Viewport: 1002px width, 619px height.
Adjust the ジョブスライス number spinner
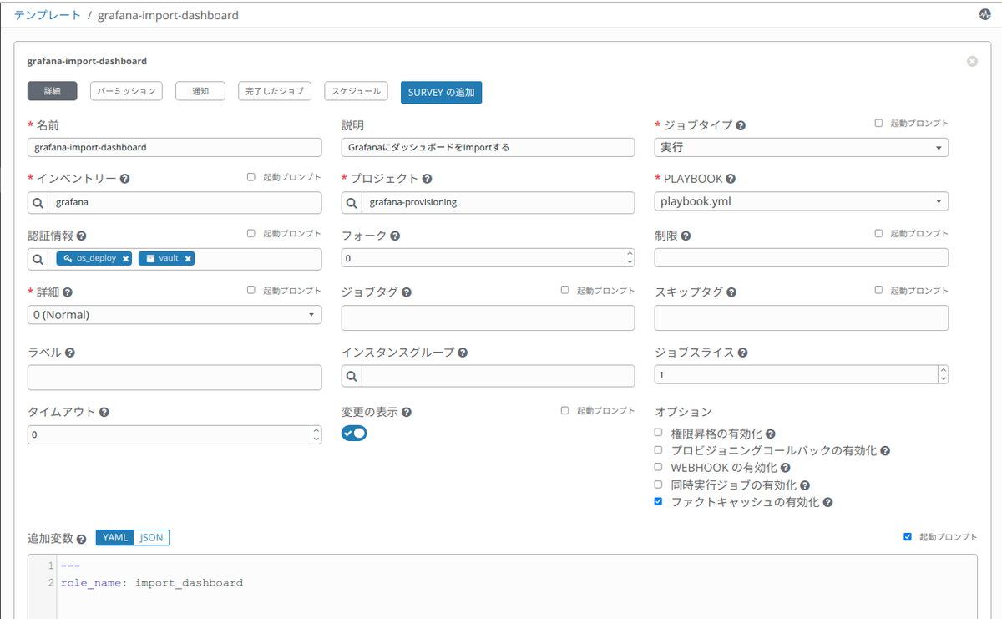coord(944,374)
